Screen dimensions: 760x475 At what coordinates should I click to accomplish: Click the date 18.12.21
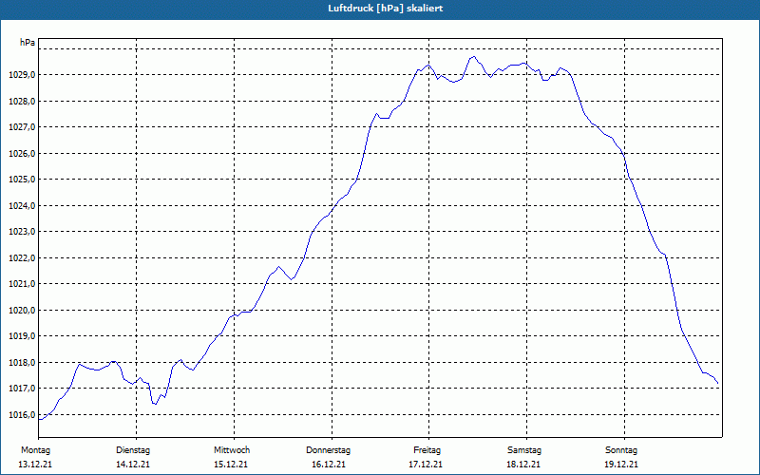[x=524, y=465]
